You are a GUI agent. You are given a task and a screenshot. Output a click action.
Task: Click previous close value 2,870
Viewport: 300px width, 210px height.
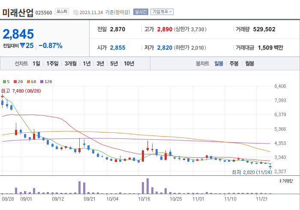click(x=117, y=29)
